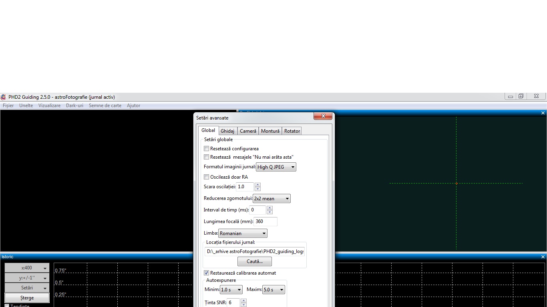The image size is (547, 307).
Task: Tick Resetează mesajele "Nu mai arăta asta"
Action: [207, 157]
